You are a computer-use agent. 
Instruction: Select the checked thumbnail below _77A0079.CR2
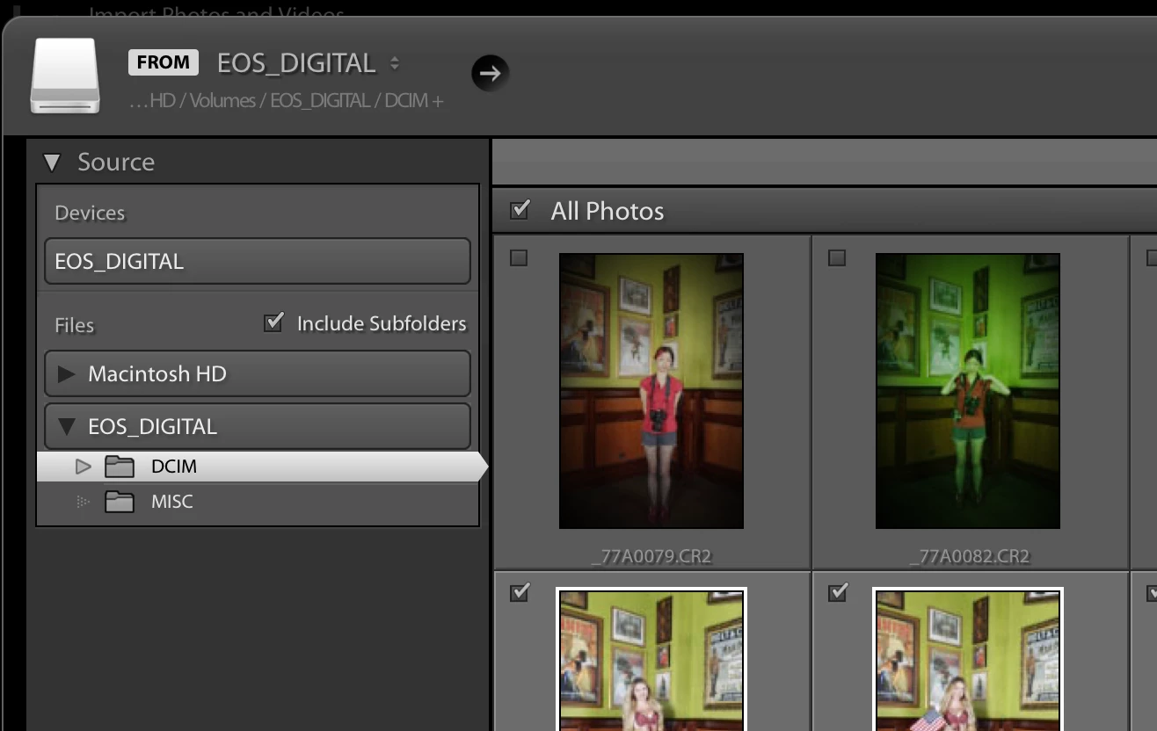651,659
